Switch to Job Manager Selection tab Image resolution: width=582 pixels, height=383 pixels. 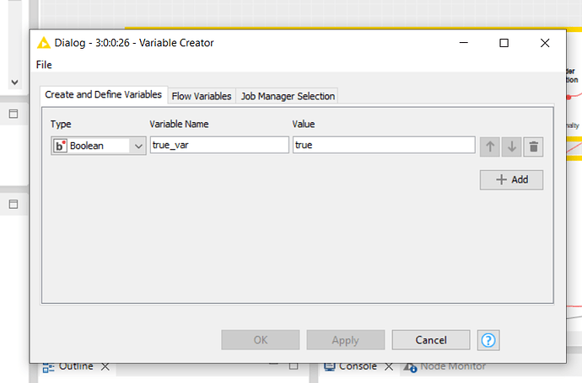288,96
